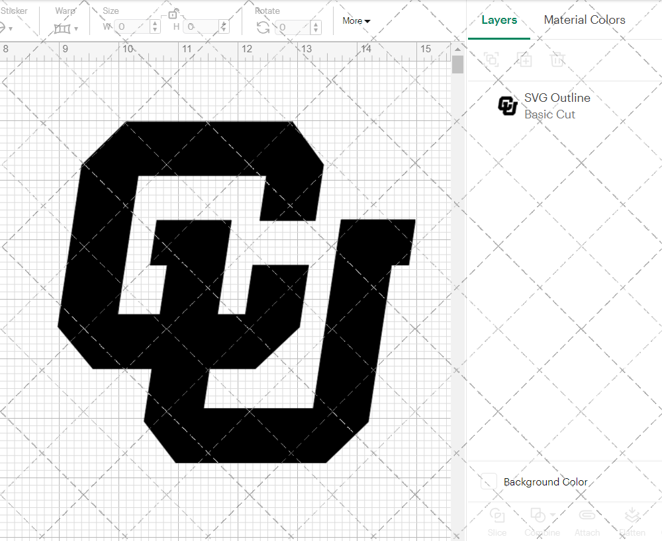Click the Duplicate layer icon

(525, 60)
